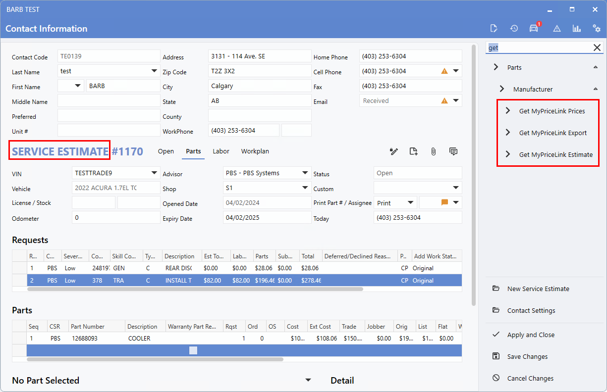Click the add document icon
The image size is (607, 392).
tap(413, 151)
